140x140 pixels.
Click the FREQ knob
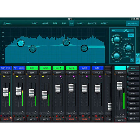[x=117, y=56]
